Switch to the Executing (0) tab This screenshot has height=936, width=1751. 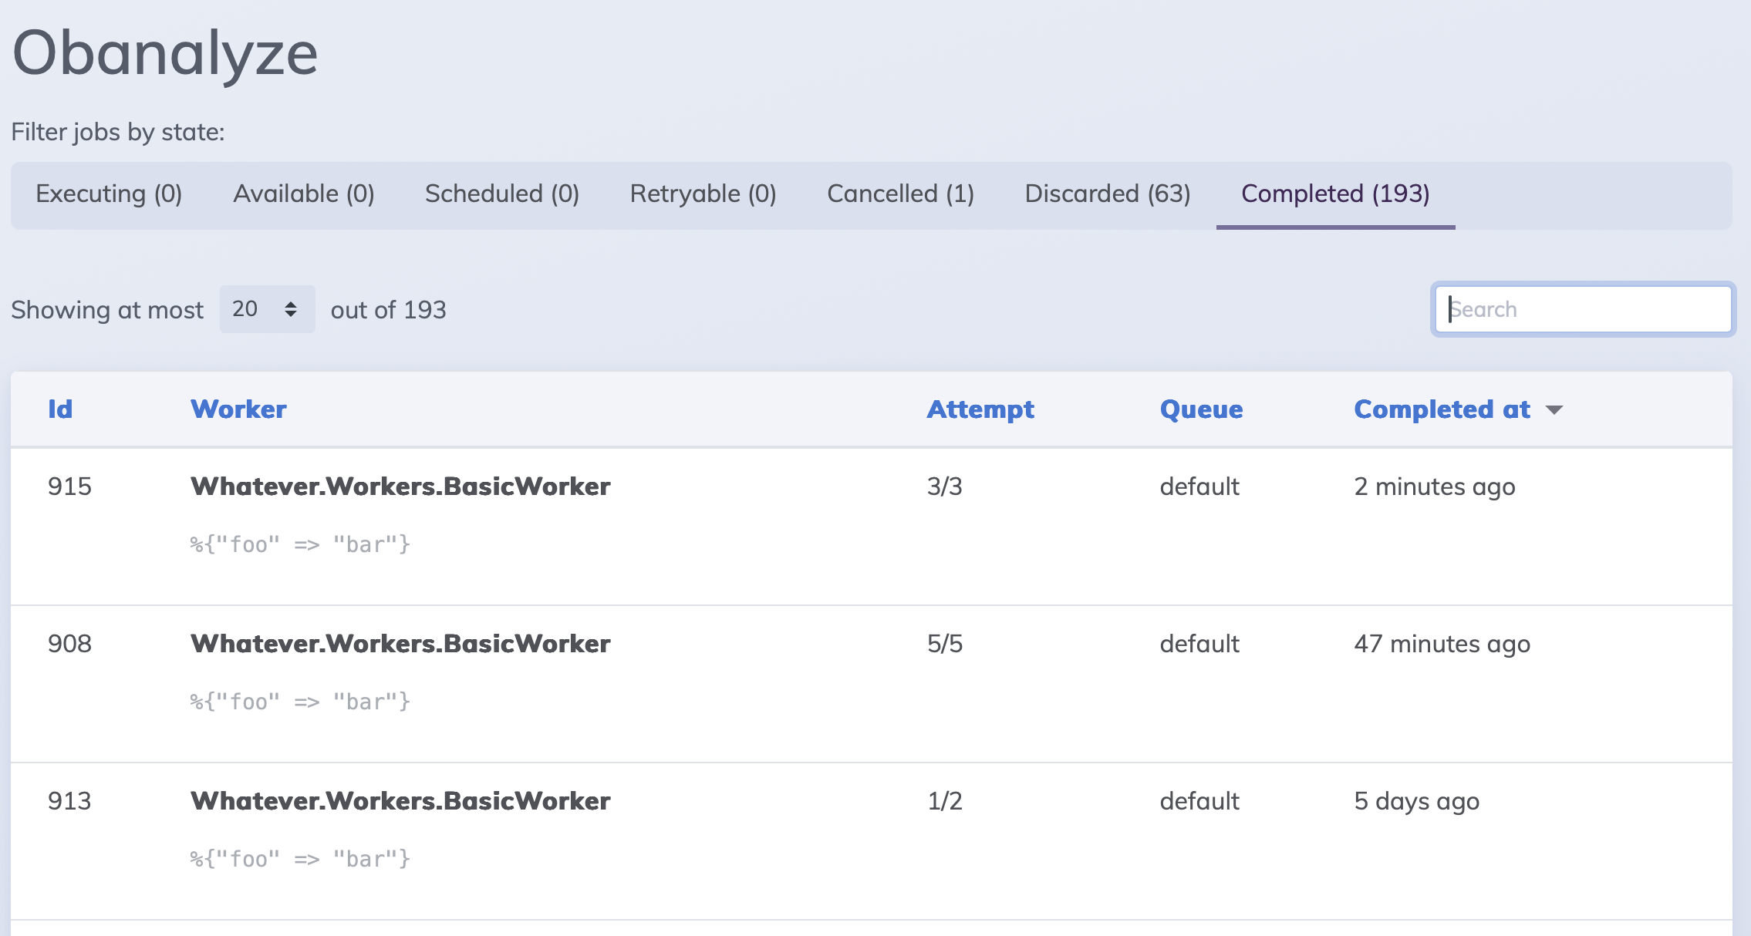tap(109, 194)
